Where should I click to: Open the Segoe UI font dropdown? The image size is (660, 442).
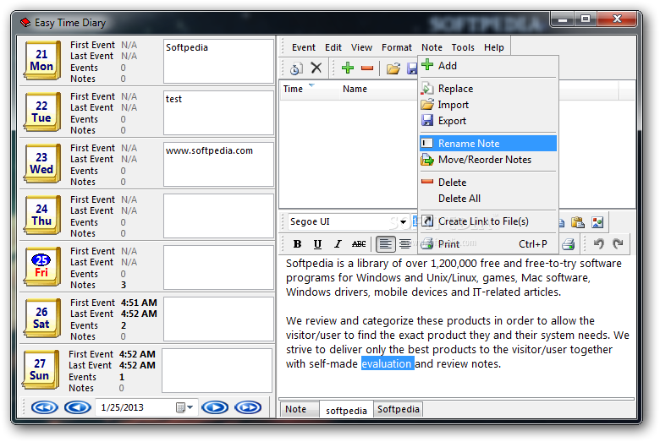pyautogui.click(x=403, y=221)
